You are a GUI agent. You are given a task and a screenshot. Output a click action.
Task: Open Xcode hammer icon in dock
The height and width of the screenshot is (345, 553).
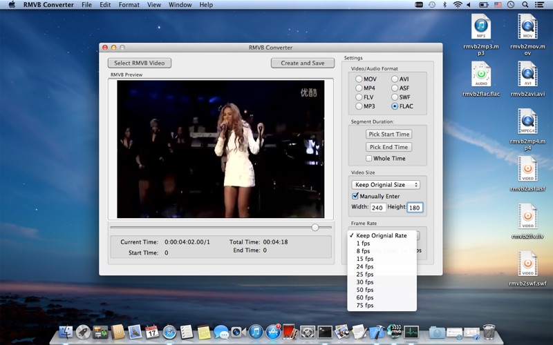(377, 332)
